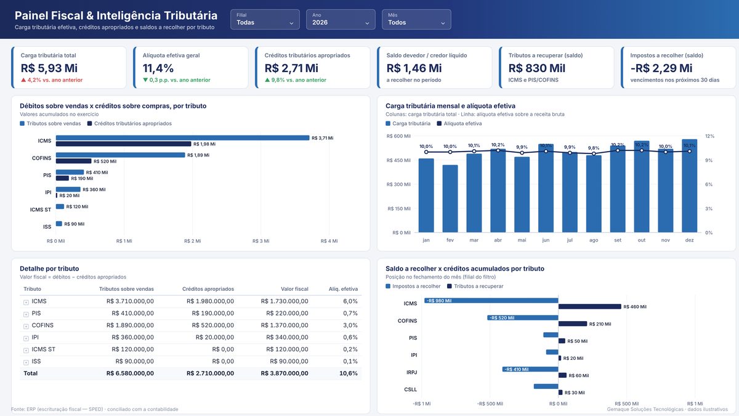
Task: Click Tributos sobre vendas legend swatch
Action: tap(22, 123)
